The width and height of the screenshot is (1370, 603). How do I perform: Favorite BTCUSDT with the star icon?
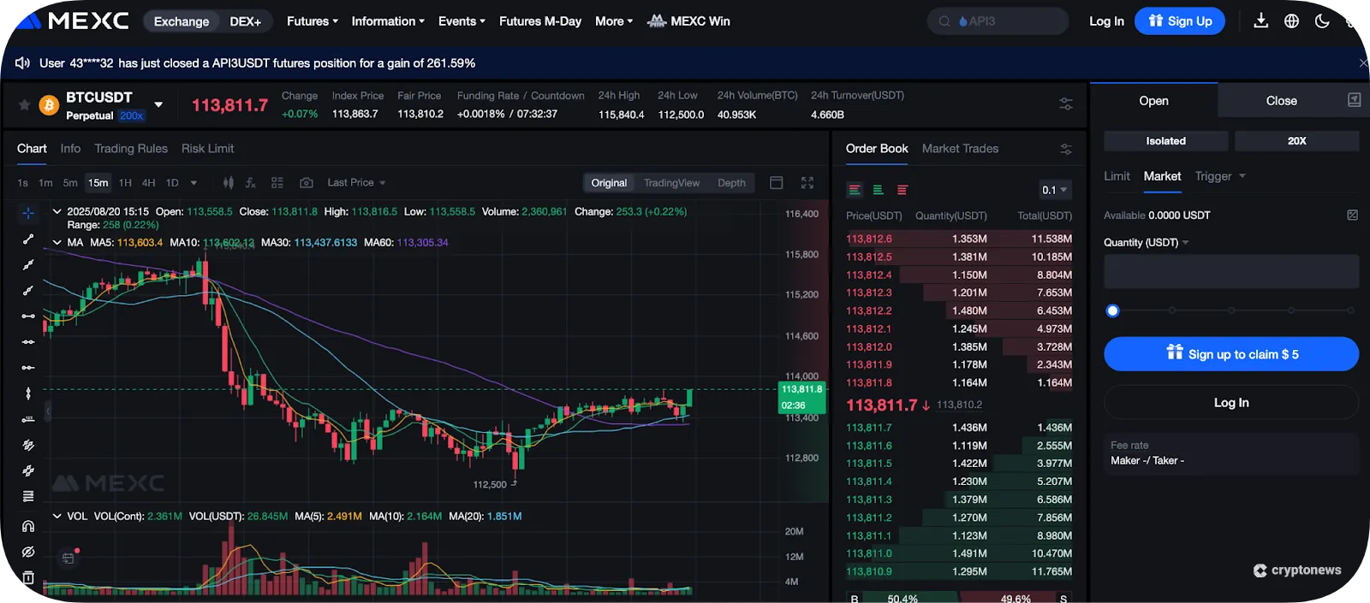pos(25,105)
